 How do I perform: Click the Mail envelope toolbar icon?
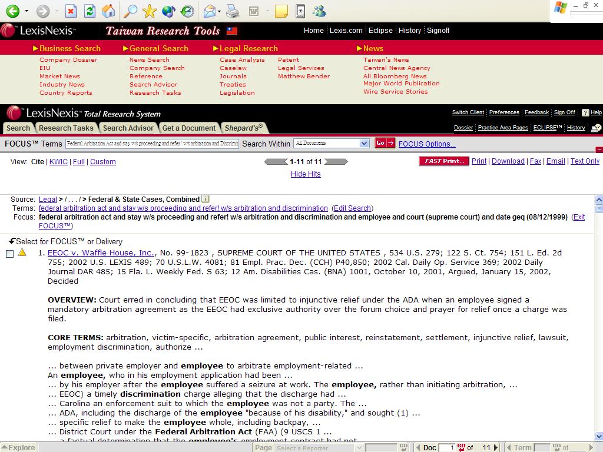pos(210,11)
